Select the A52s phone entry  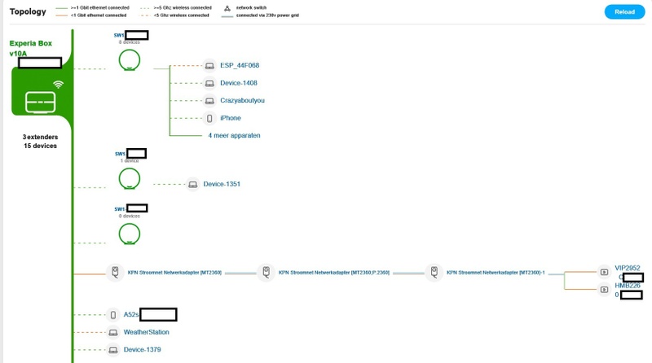[x=130, y=315]
